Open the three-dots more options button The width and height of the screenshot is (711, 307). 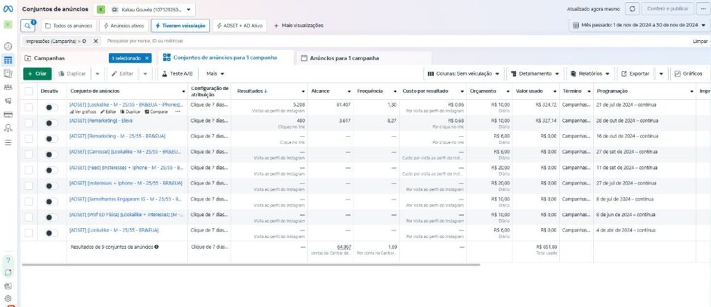[x=703, y=8]
